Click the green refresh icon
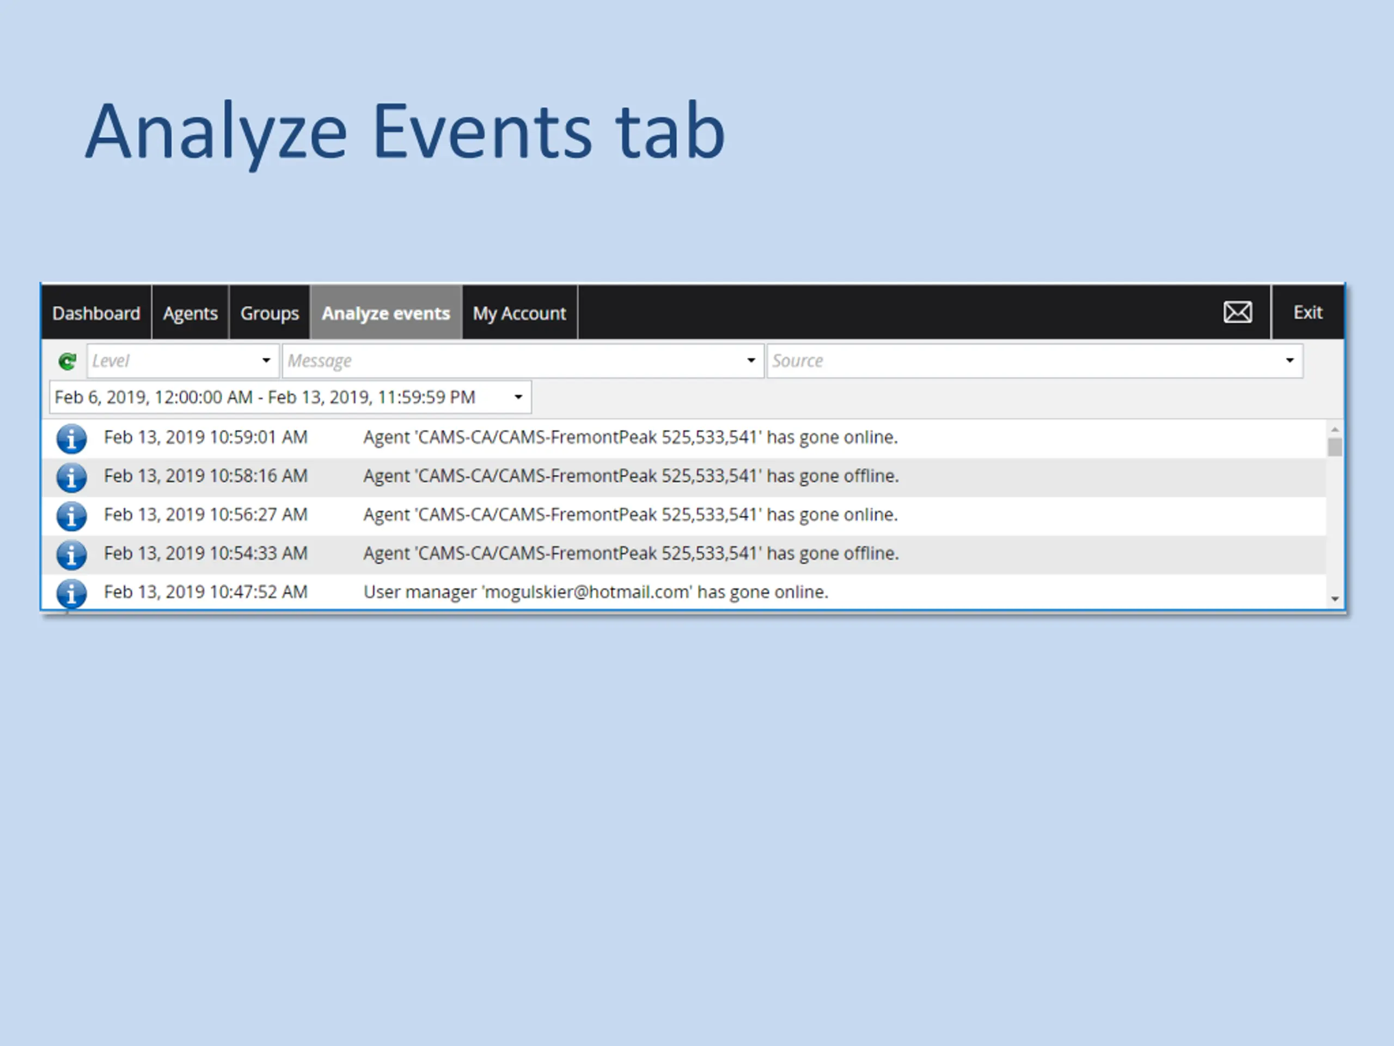1394x1046 pixels. 68,361
